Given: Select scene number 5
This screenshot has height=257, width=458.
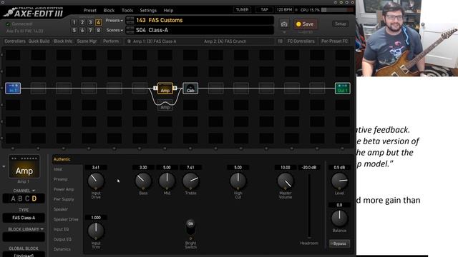Looking at the screenshot, I should (74, 30).
